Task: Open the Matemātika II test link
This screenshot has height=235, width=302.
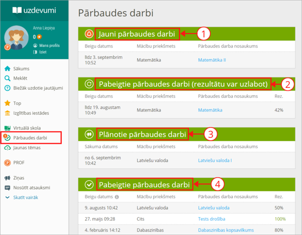Action: tap(212, 60)
